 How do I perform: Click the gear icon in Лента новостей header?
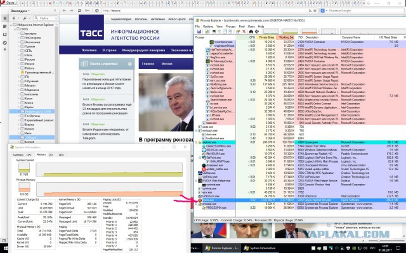pyautogui.click(x=129, y=64)
